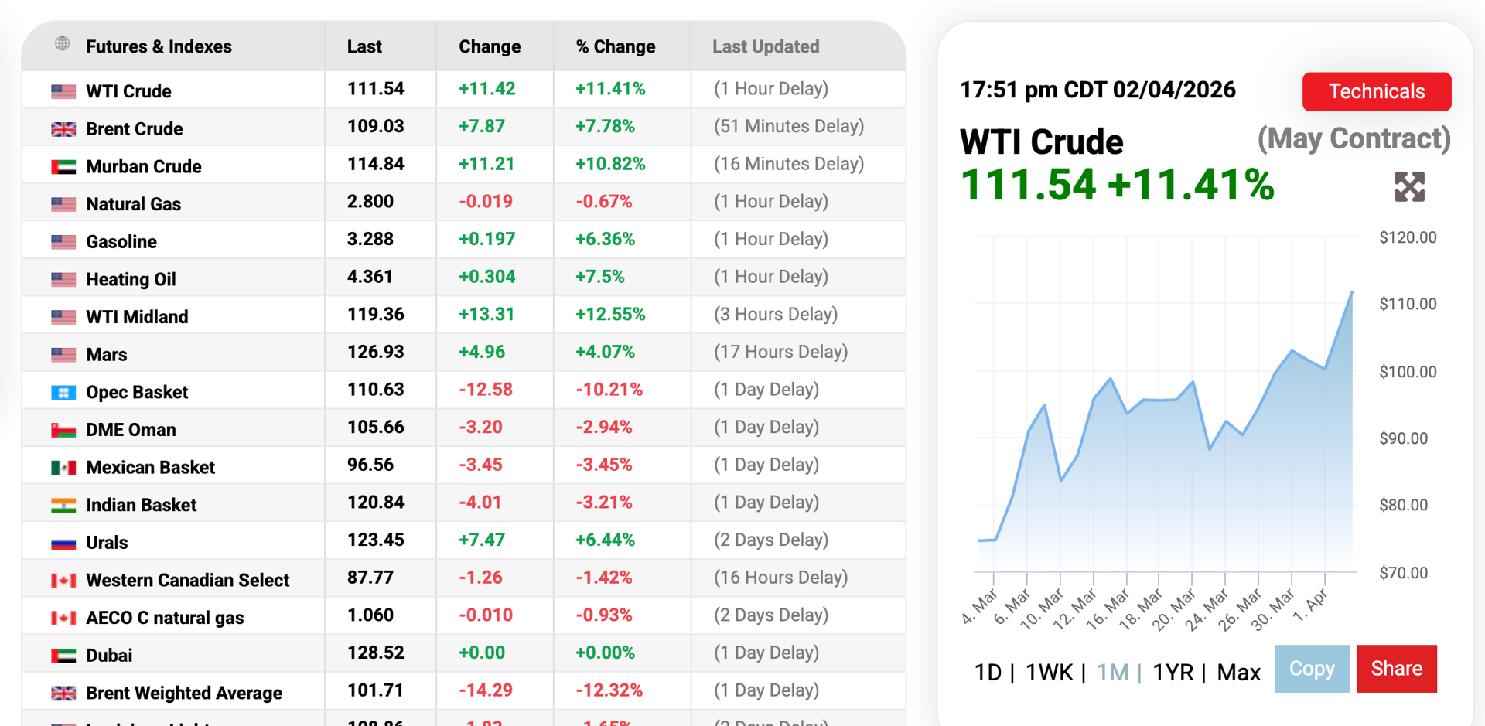The width and height of the screenshot is (1485, 726).
Task: Click the Indian flag beside Indian Basket
Action: click(x=63, y=506)
